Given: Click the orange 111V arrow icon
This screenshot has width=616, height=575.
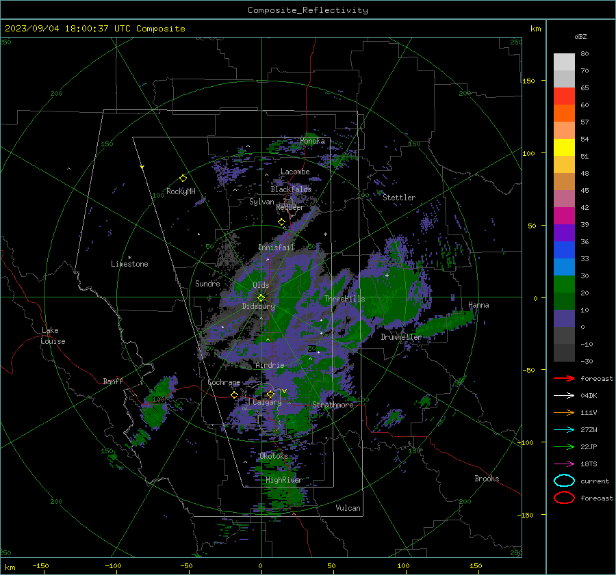Looking at the screenshot, I should tap(564, 412).
